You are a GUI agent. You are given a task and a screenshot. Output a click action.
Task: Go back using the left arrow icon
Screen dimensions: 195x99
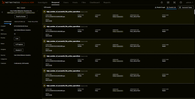pyautogui.click(x=2, y=12)
